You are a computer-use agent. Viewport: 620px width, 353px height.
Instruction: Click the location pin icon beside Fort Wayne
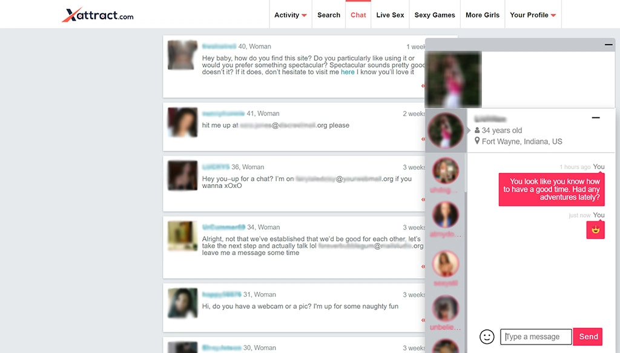[x=477, y=141]
